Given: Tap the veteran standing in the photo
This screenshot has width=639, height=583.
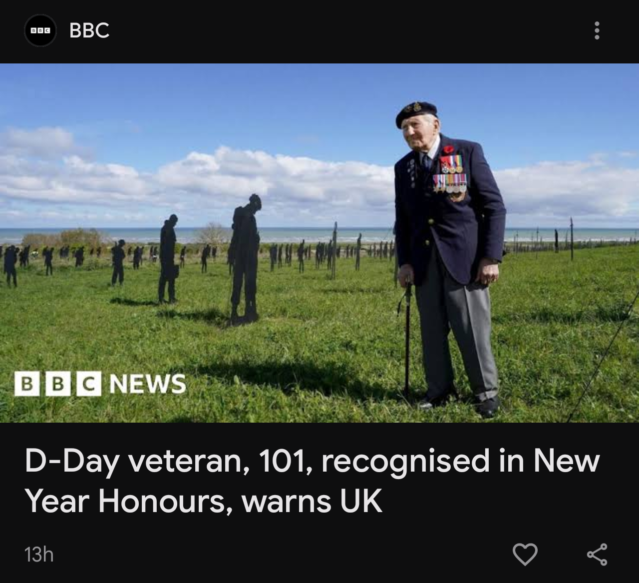Looking at the screenshot, I should point(447,260).
